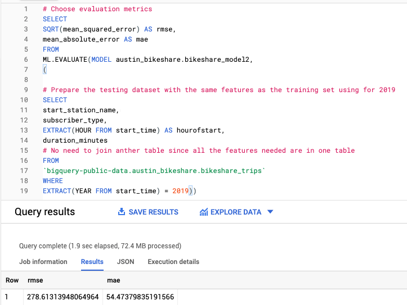This screenshot has height=305, width=407.
Task: Click the mae column header
Action: [x=113, y=280]
